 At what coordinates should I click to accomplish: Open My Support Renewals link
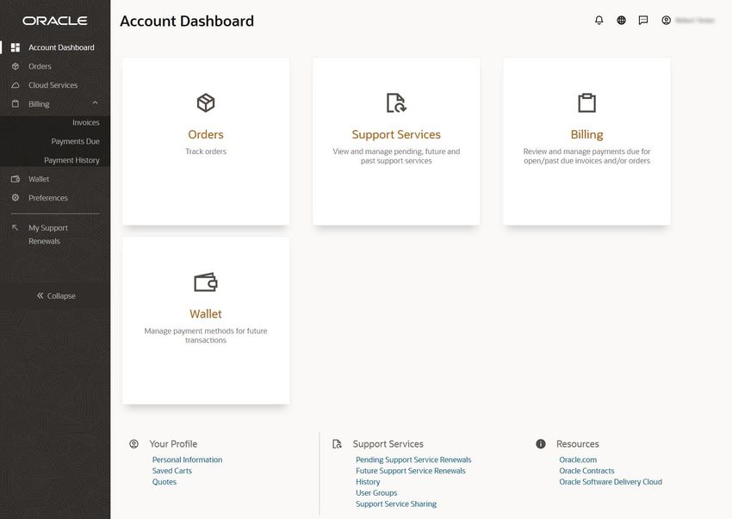click(x=47, y=234)
